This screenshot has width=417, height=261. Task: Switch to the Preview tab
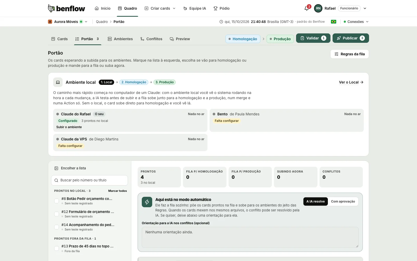coord(180,39)
